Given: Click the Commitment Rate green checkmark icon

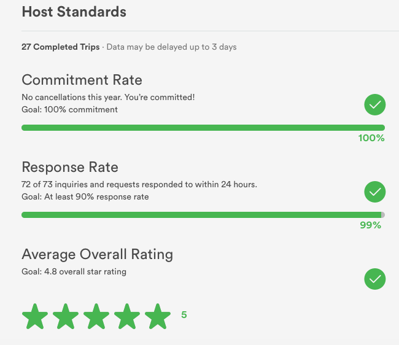Looking at the screenshot, I should [x=374, y=105].
